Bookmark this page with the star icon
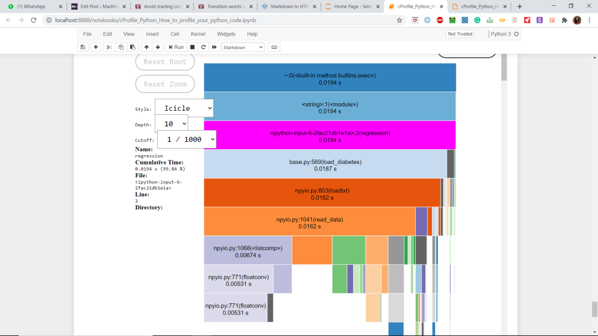The width and height of the screenshot is (598, 336). point(399,19)
